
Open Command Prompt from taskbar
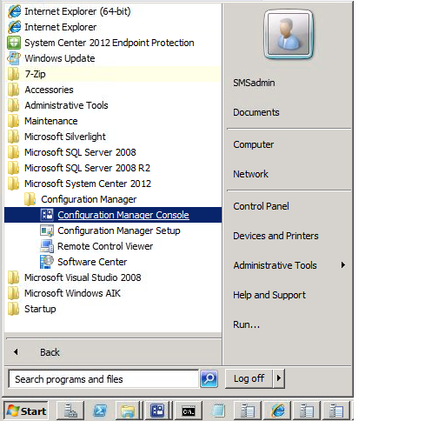pyautogui.click(x=189, y=411)
